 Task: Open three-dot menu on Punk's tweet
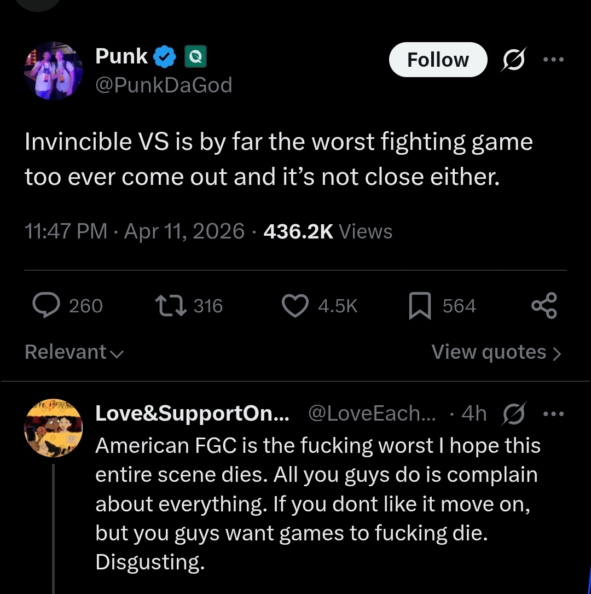553,59
